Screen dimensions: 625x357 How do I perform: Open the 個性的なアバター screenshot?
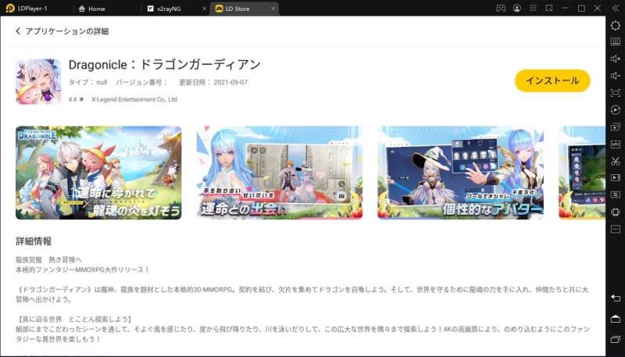pos(460,173)
